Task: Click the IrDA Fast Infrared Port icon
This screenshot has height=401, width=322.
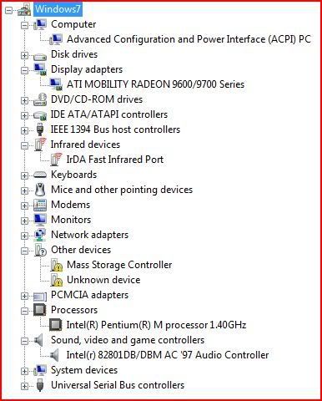Action: click(56, 160)
